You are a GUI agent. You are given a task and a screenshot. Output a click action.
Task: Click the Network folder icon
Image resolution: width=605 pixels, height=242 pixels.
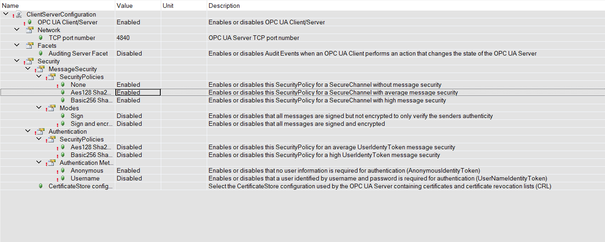point(30,30)
